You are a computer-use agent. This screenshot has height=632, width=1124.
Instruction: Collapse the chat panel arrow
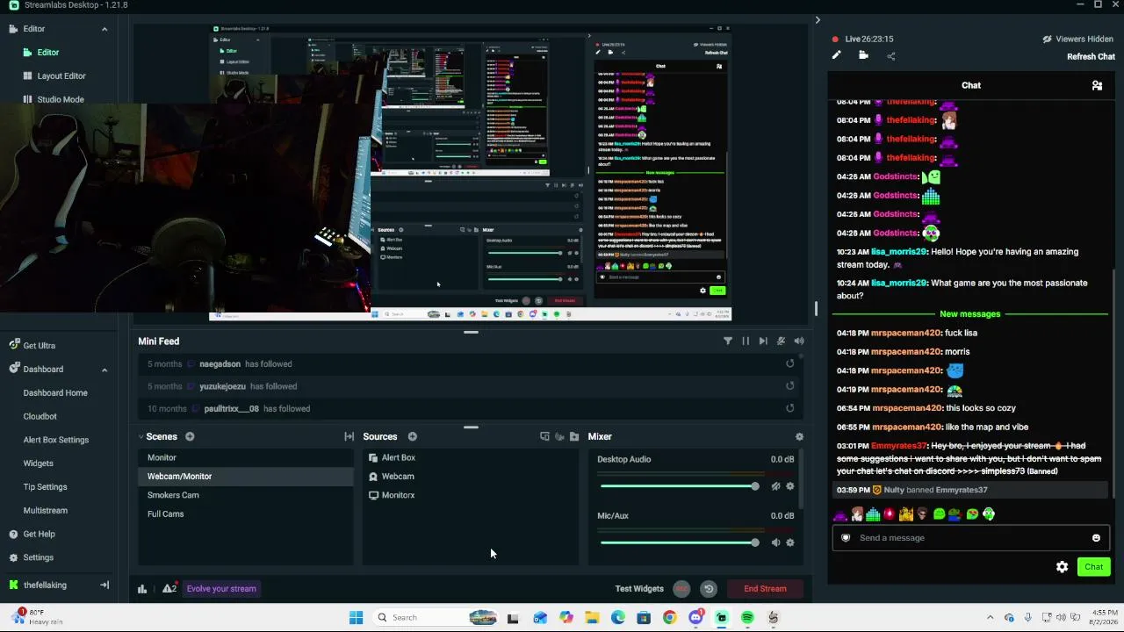(x=818, y=20)
